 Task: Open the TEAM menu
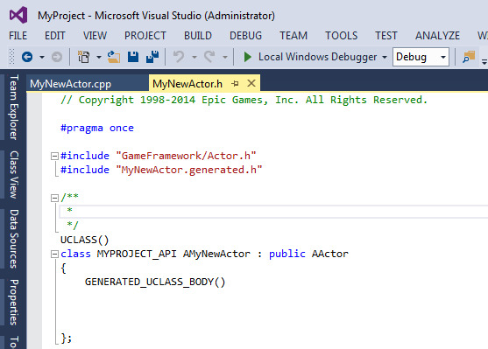point(294,36)
